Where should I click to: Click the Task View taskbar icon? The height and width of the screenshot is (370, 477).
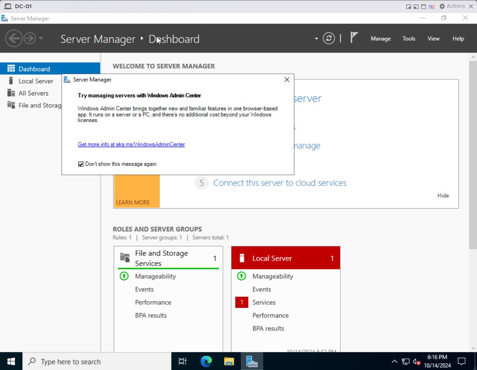coord(183,361)
